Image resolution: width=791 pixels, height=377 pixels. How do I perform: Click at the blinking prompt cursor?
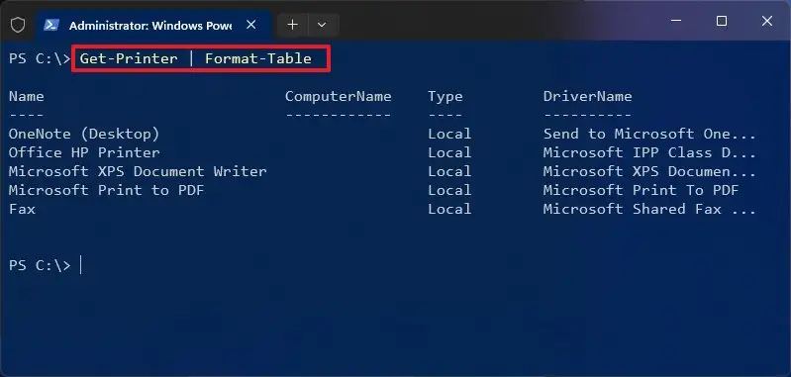[x=81, y=265]
